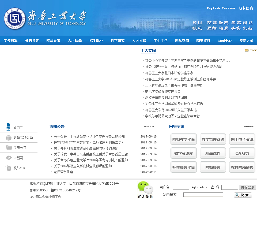257x234 pixels.
Task: Focus the 用户名 input field
Action: [181, 187]
